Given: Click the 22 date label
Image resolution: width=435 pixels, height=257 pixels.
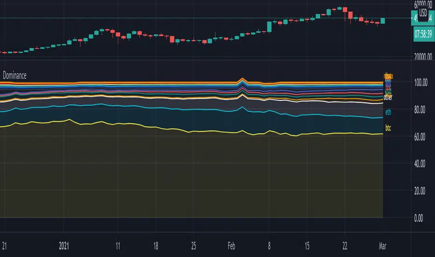Looking at the screenshot, I should [x=345, y=246].
